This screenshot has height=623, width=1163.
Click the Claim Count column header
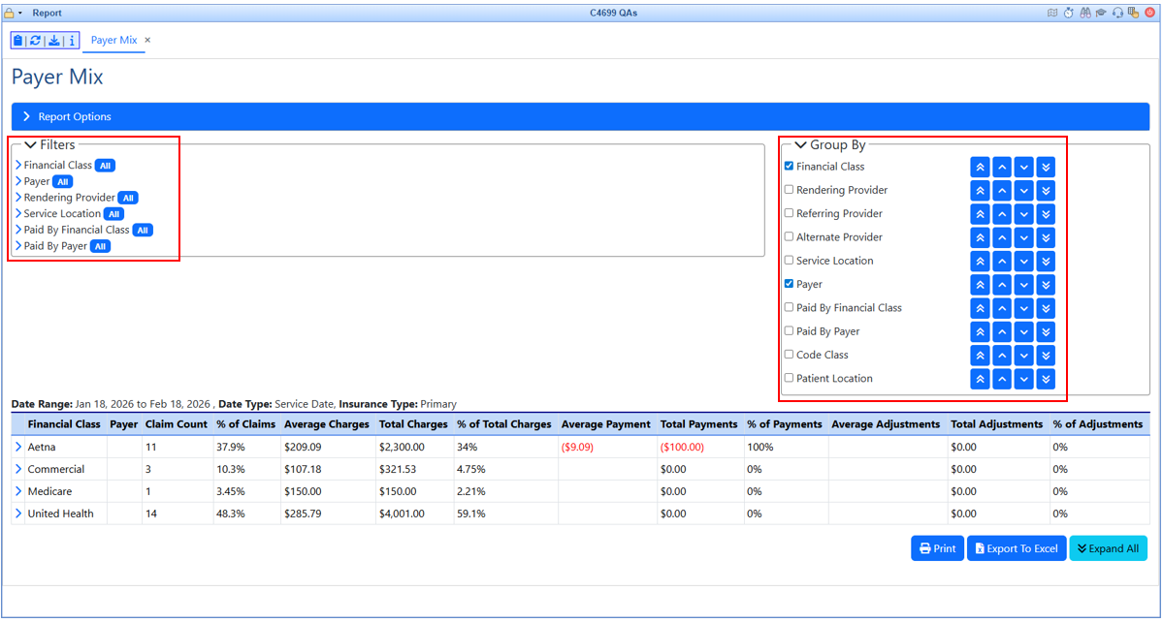[177, 424]
